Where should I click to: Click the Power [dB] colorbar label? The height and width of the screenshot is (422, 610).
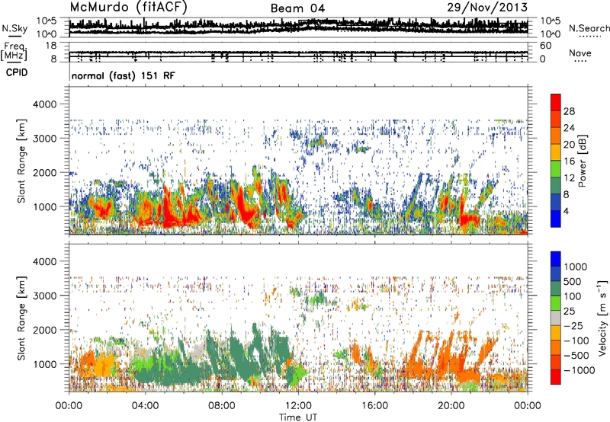pyautogui.click(x=582, y=161)
